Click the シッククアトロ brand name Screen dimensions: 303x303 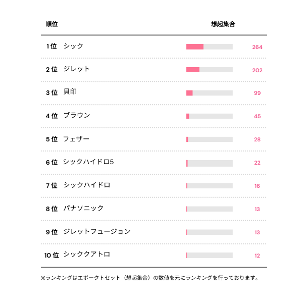click(x=87, y=255)
